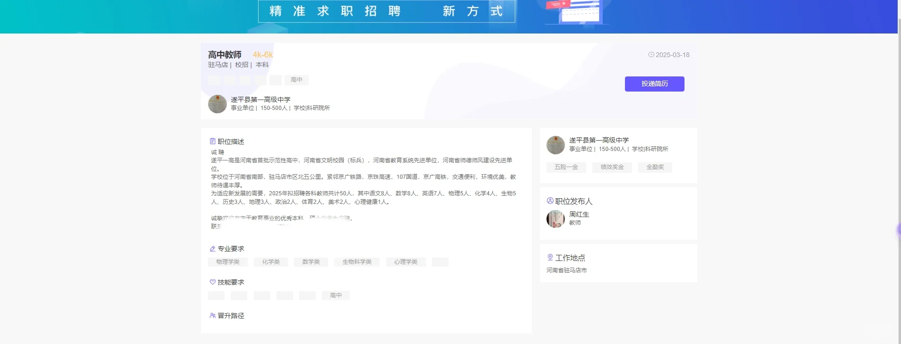Select the 五险一金 benefit tag
The width and height of the screenshot is (901, 344).
click(x=566, y=167)
